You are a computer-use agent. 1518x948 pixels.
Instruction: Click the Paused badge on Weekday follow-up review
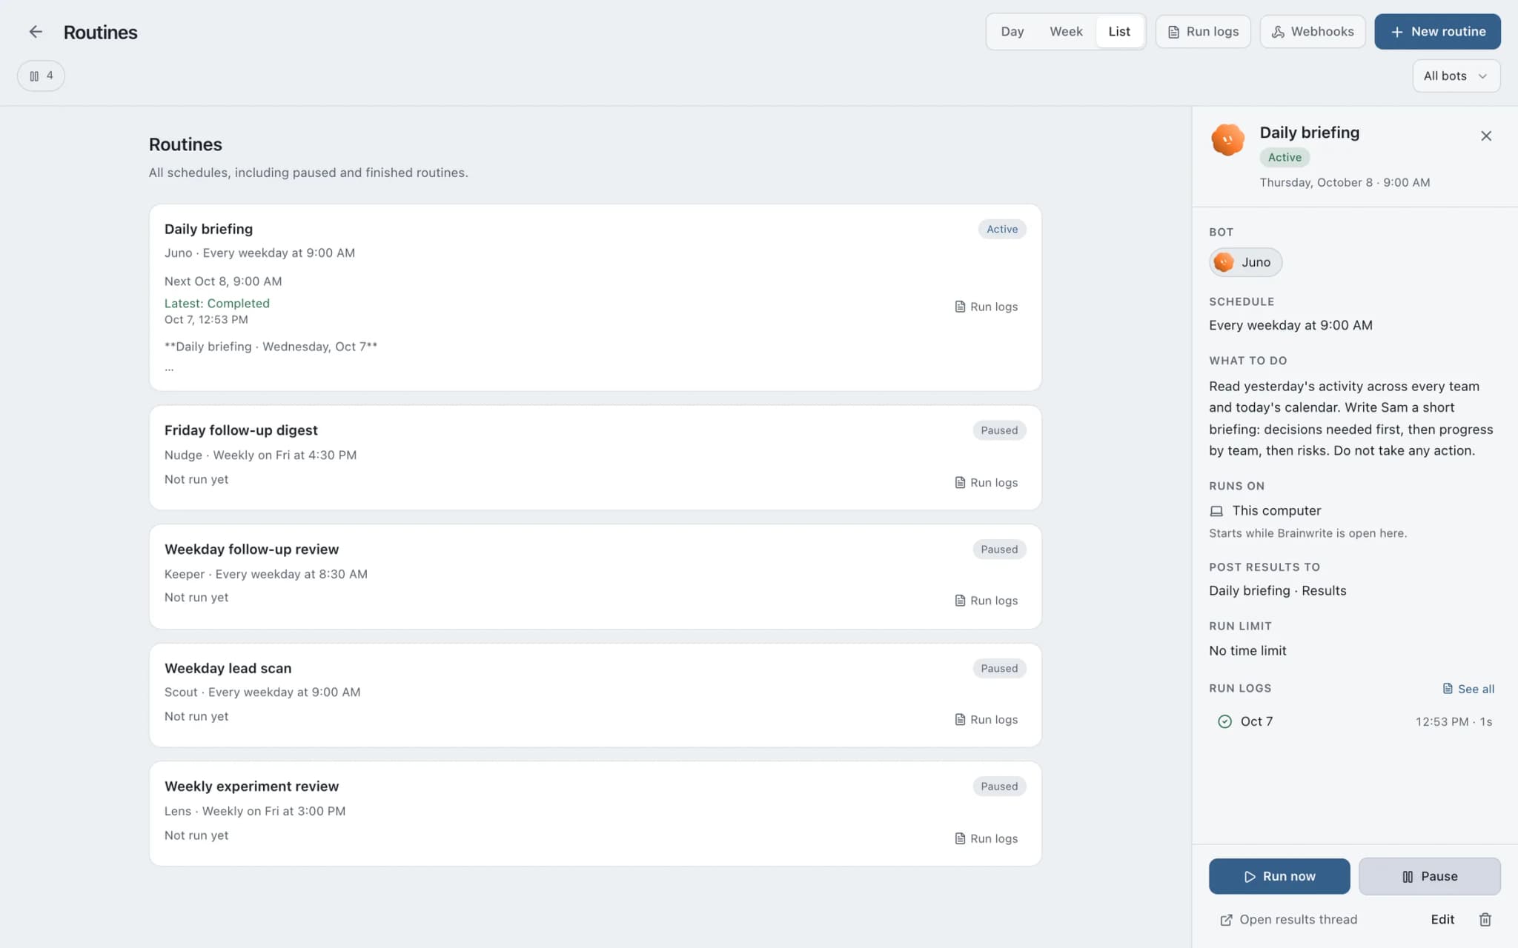pos(999,549)
